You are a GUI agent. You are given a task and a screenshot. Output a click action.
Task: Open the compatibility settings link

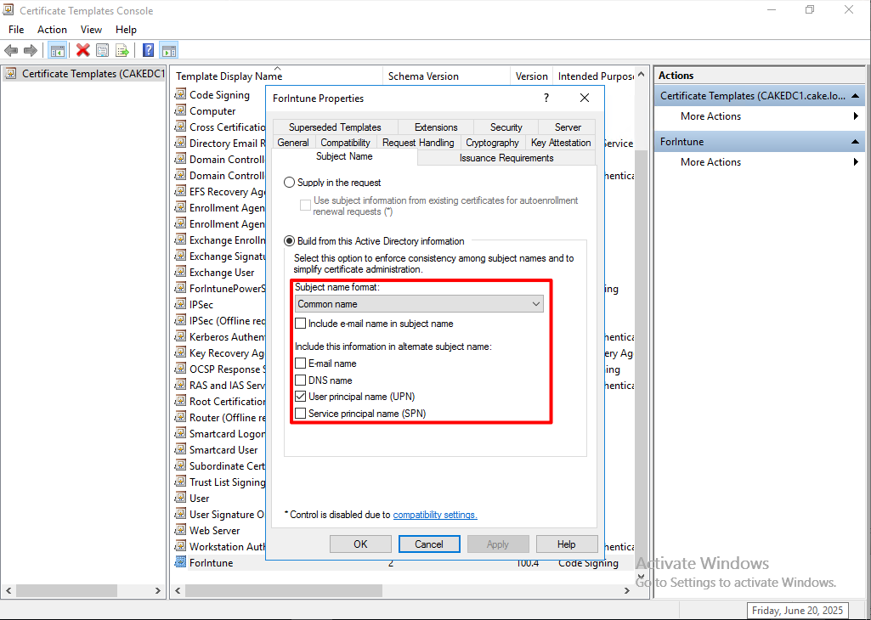click(x=435, y=515)
